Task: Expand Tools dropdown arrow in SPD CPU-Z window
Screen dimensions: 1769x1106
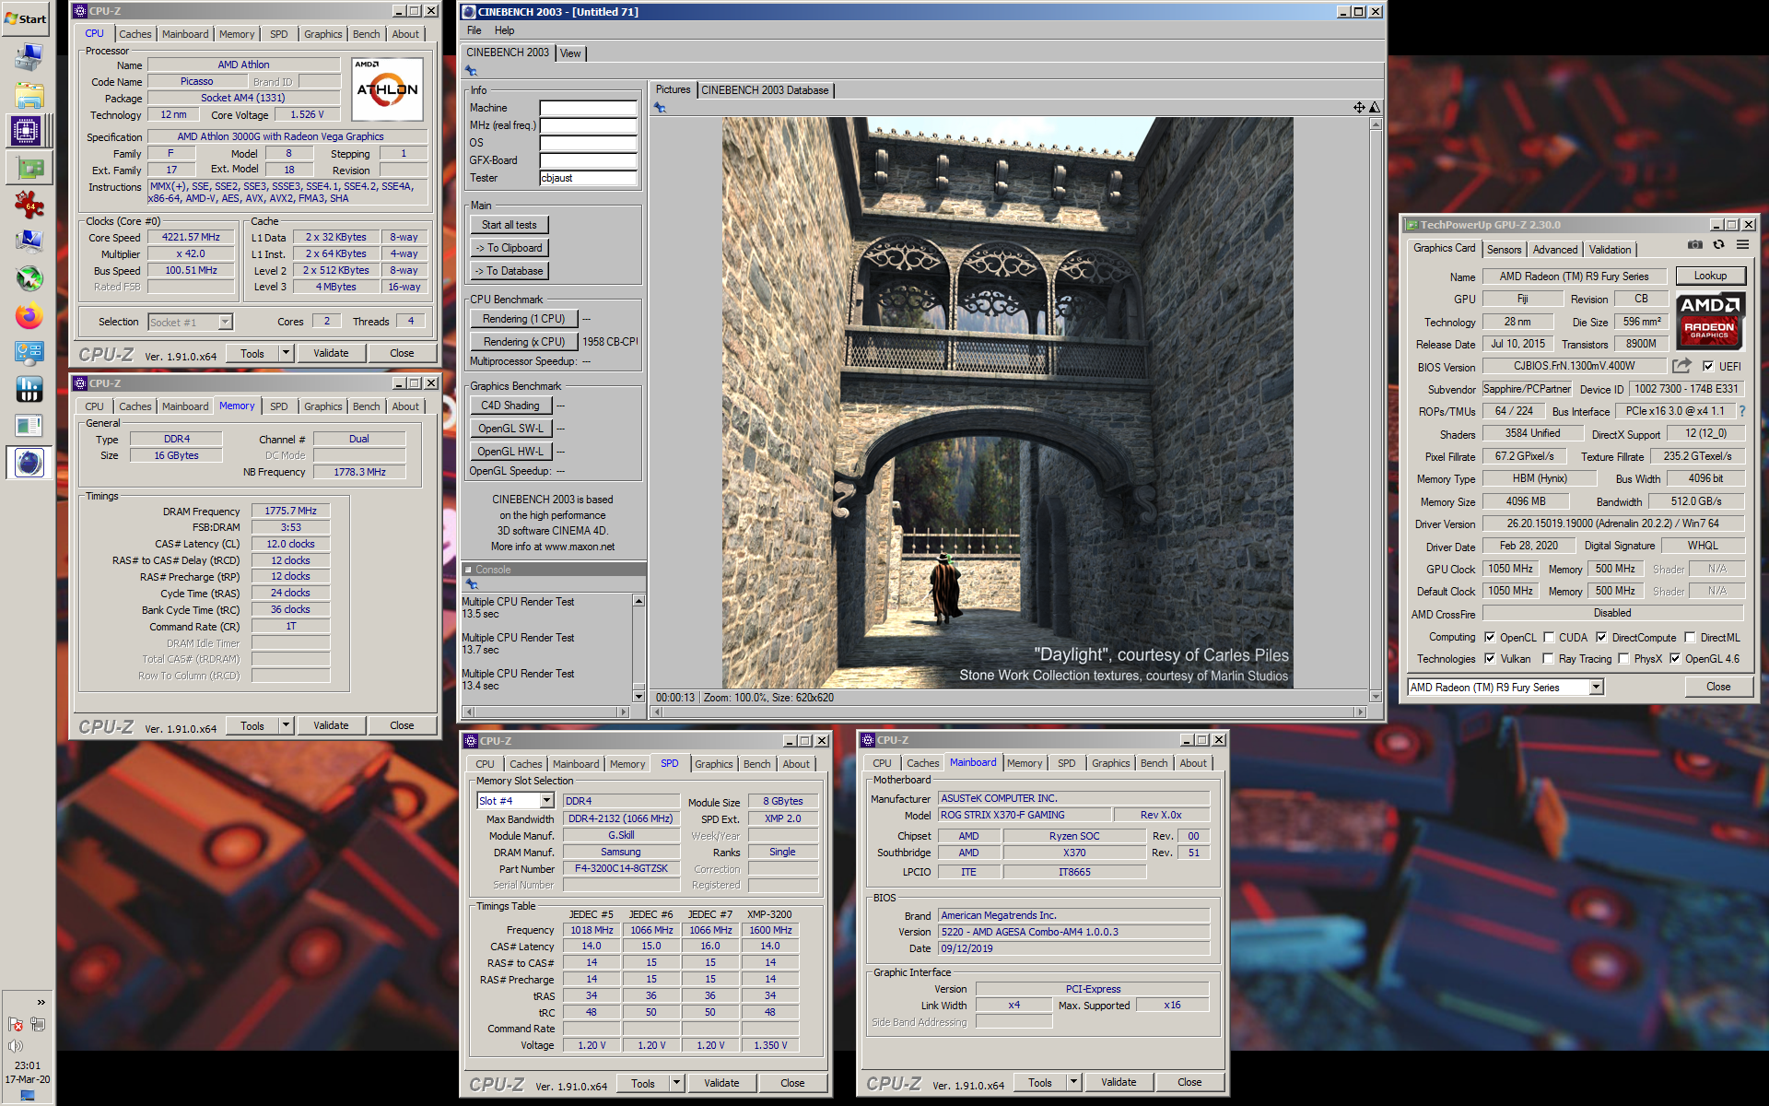Action: pos(676,1083)
